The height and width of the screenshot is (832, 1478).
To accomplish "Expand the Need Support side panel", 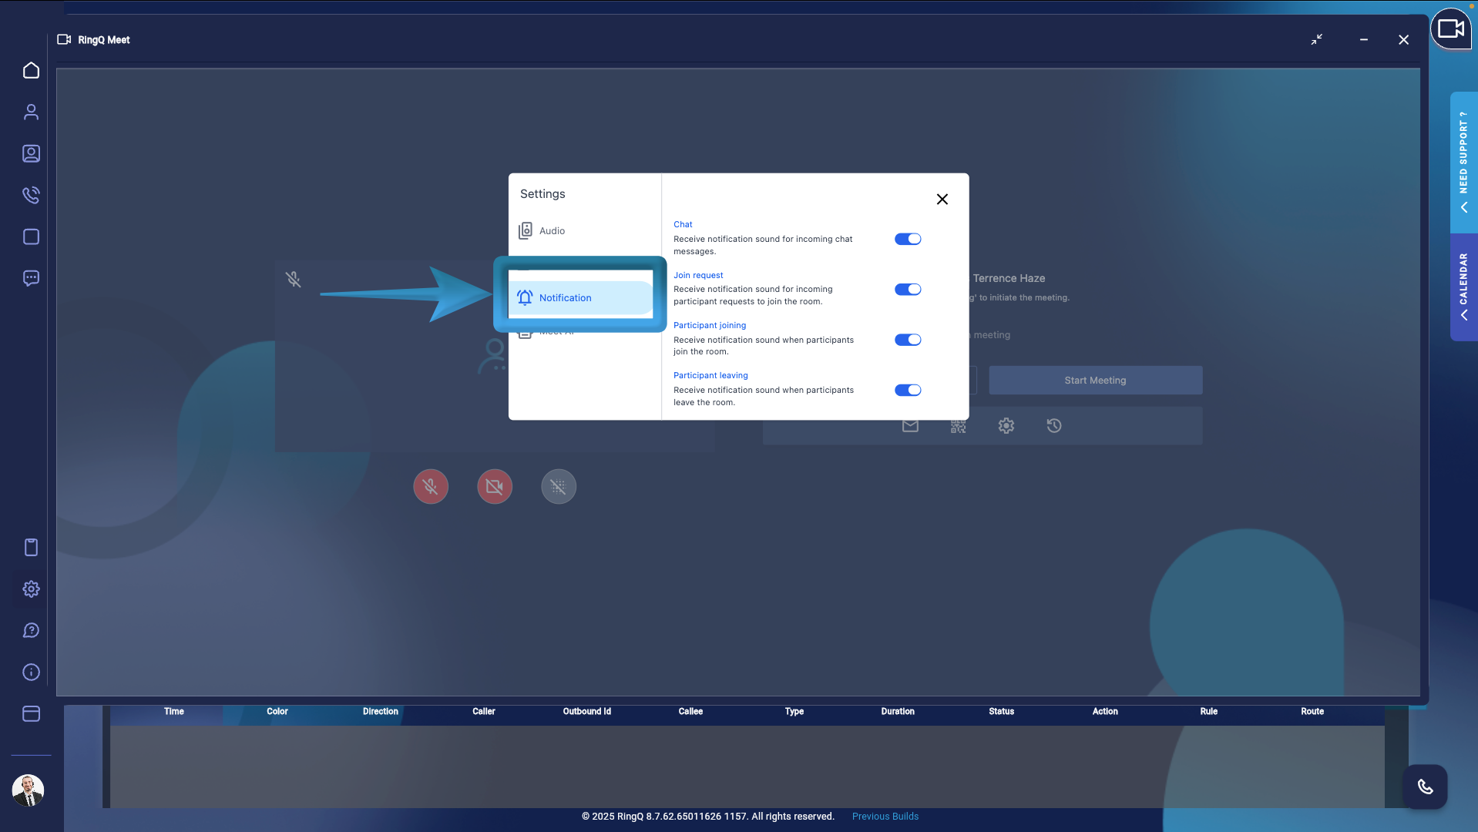I will tap(1463, 163).
